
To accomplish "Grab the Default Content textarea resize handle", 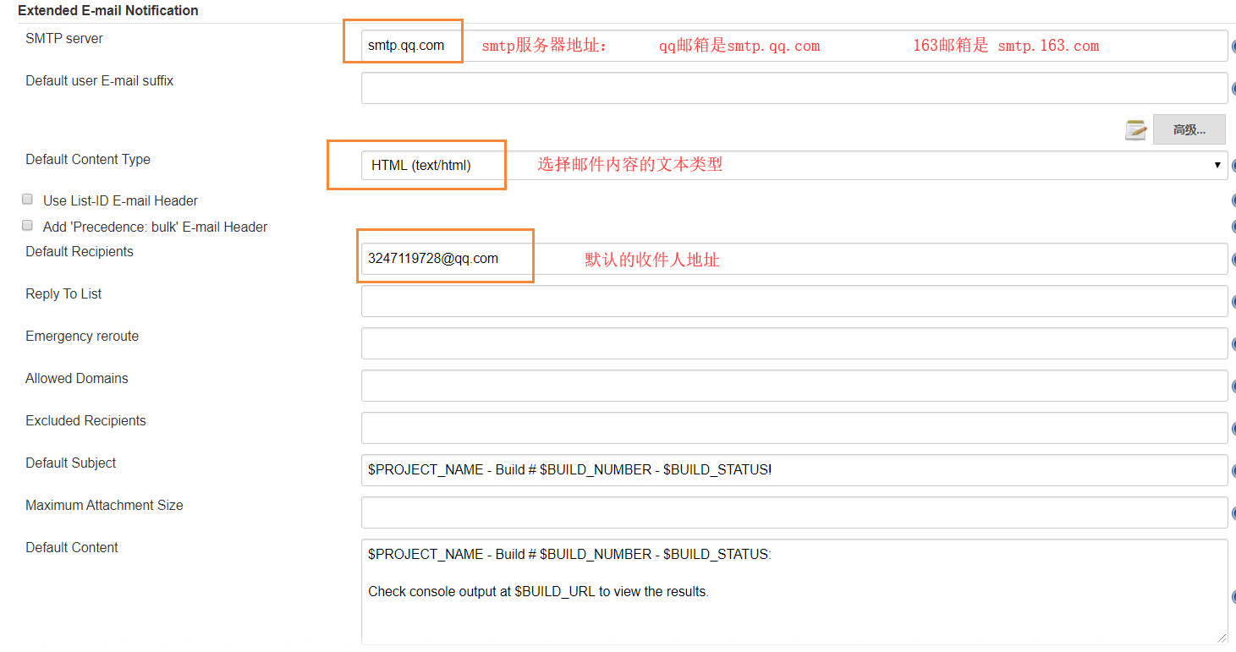I will pos(1222,638).
